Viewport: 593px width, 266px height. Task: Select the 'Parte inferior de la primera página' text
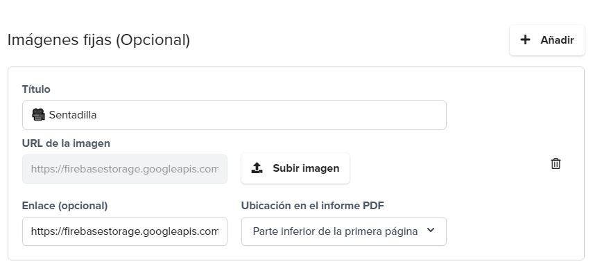coord(335,231)
